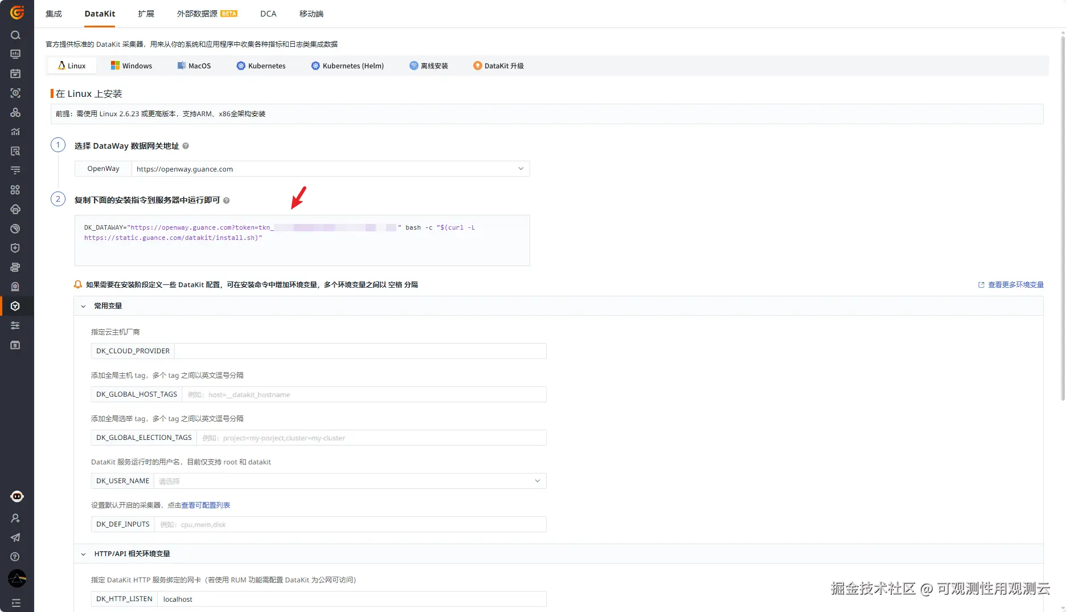The width and height of the screenshot is (1066, 612).
Task: Open the user avatar at sidebar bottom
Action: (x=17, y=578)
